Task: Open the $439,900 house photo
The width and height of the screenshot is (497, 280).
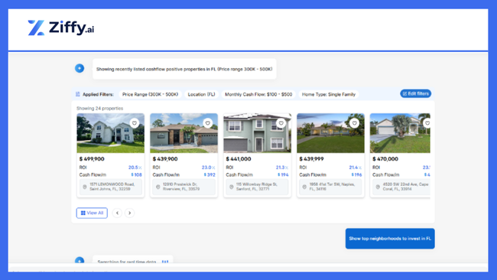Action: [x=184, y=133]
